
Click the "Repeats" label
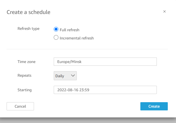coord(24,75)
